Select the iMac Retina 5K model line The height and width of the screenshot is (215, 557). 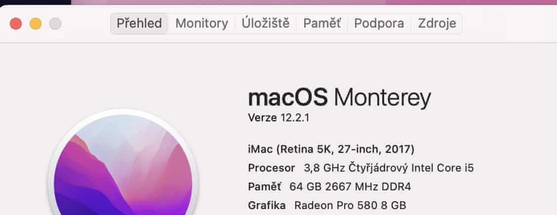click(331, 148)
